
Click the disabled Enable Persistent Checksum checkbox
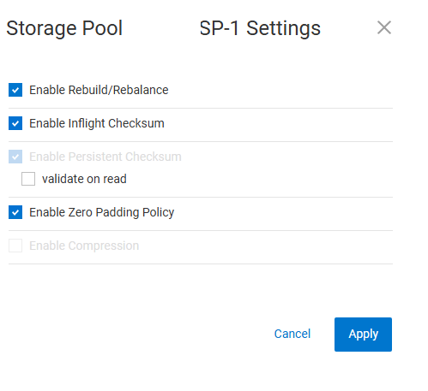(15, 157)
